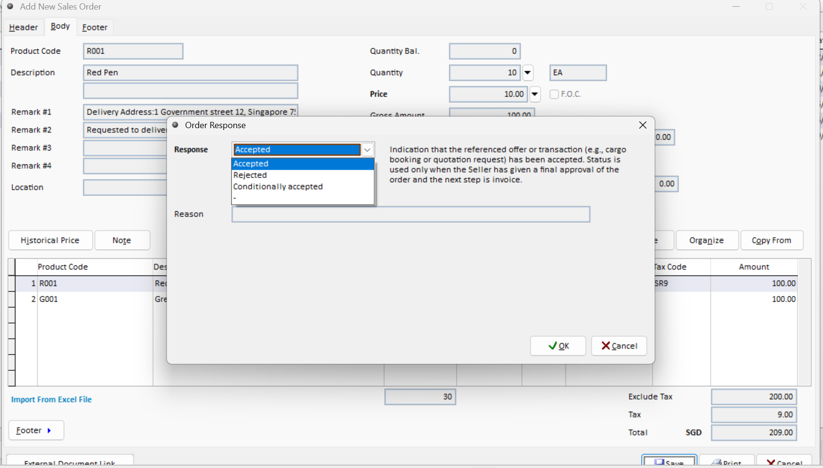Click the Quantity field showing 10
The width and height of the screenshot is (823, 468).
[485, 73]
